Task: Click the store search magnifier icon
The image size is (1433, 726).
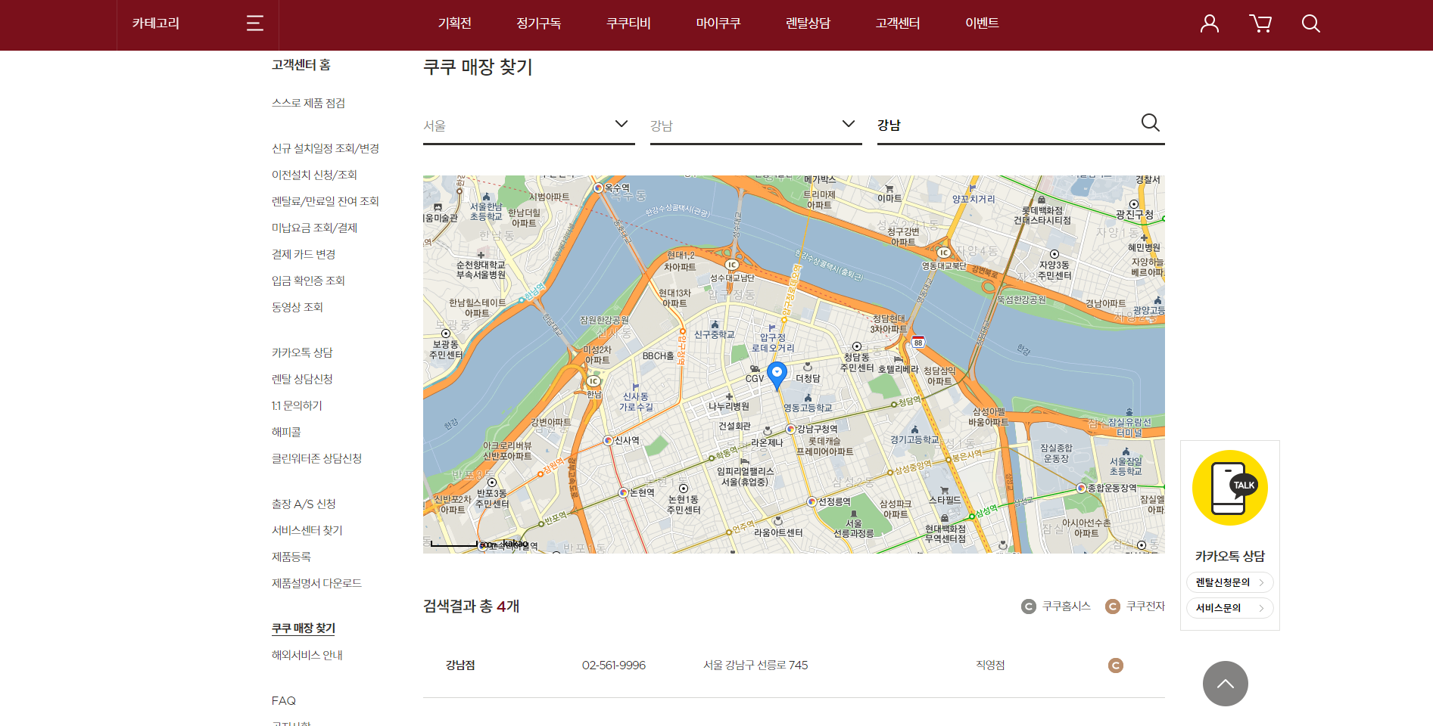Action: [x=1150, y=123]
